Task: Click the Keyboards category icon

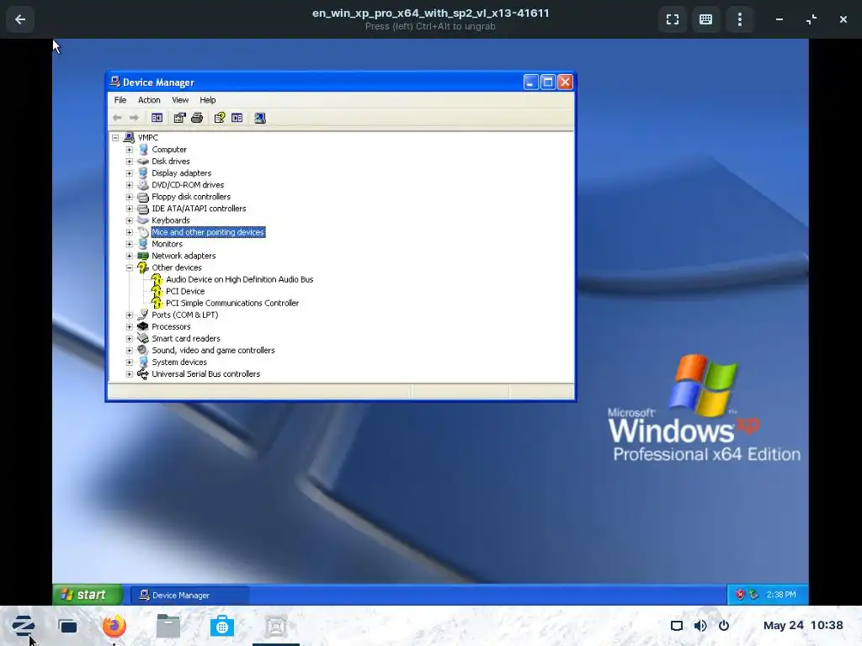Action: click(143, 220)
